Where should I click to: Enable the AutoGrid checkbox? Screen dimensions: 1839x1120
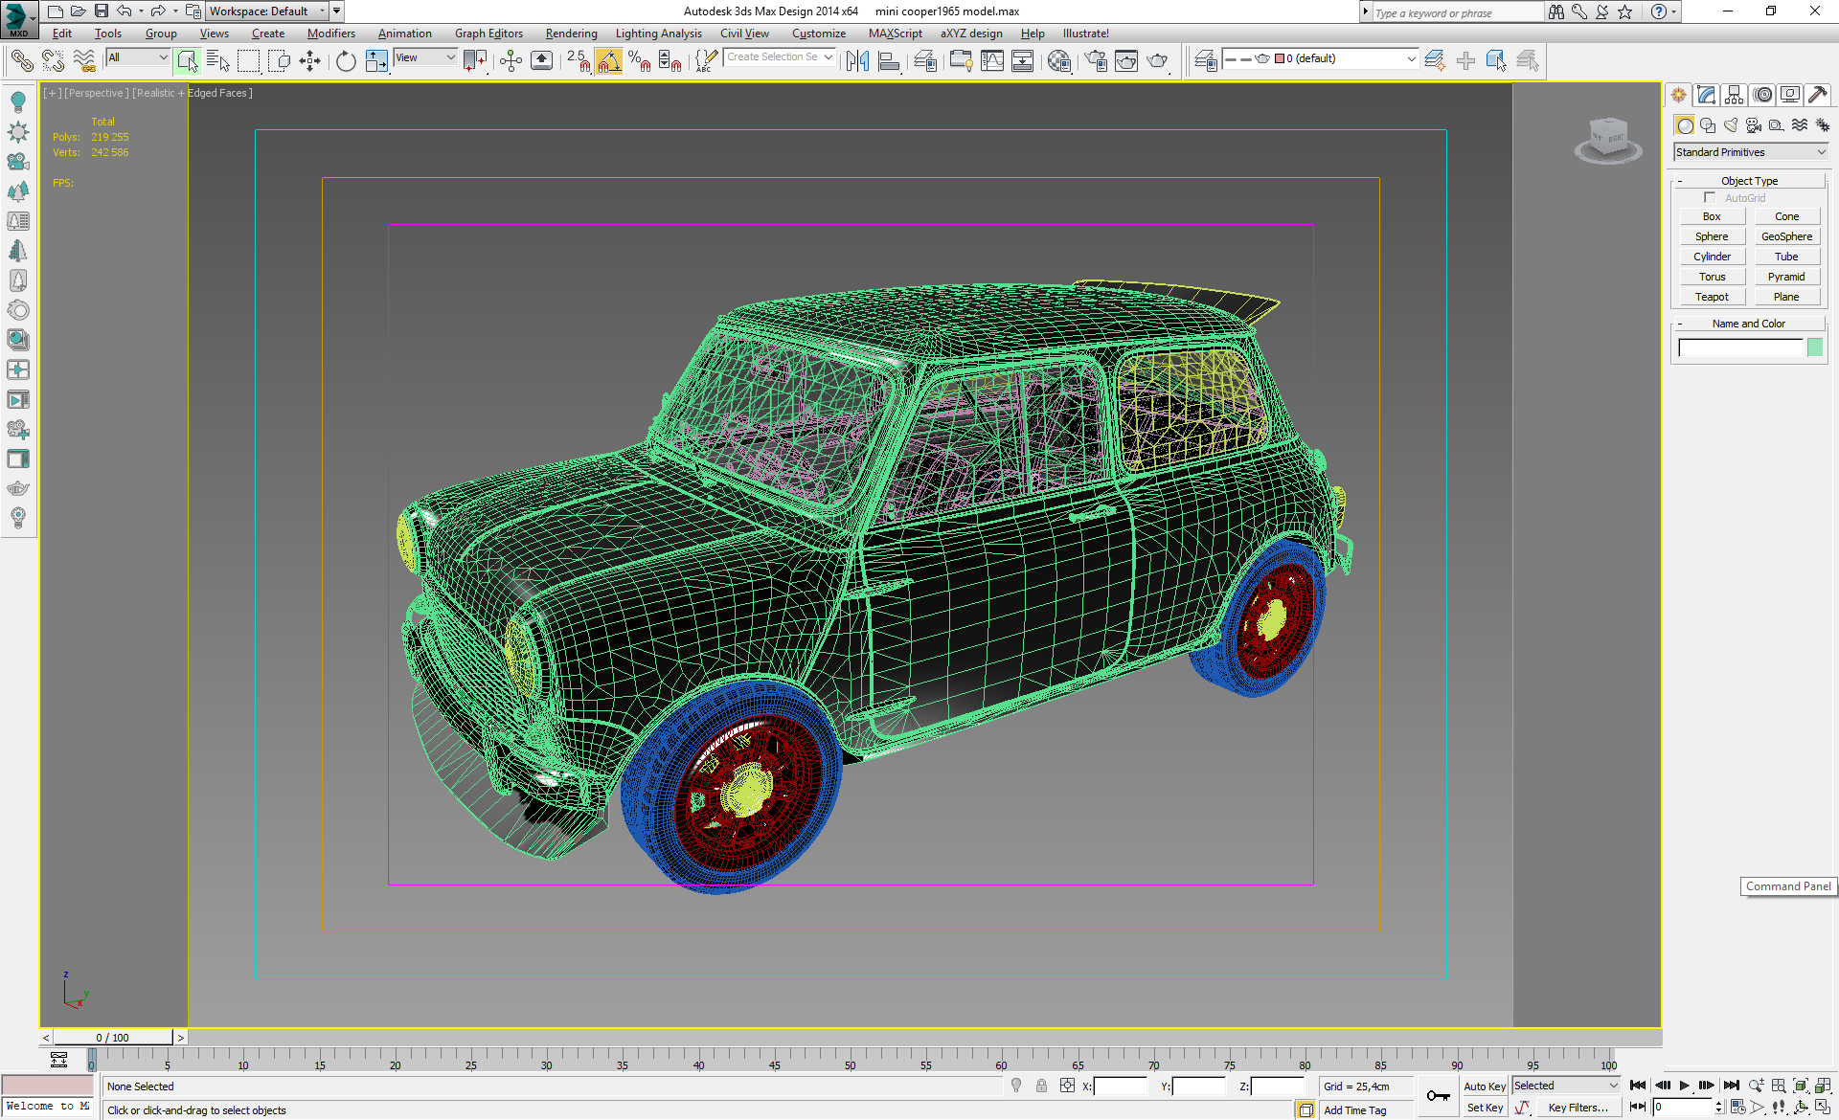click(1710, 198)
